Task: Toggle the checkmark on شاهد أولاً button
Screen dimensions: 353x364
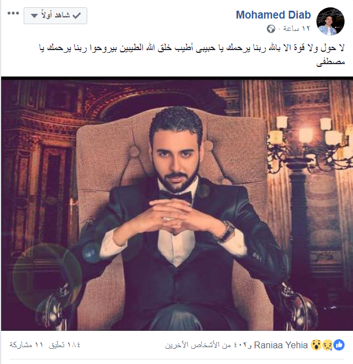Action: (77, 16)
